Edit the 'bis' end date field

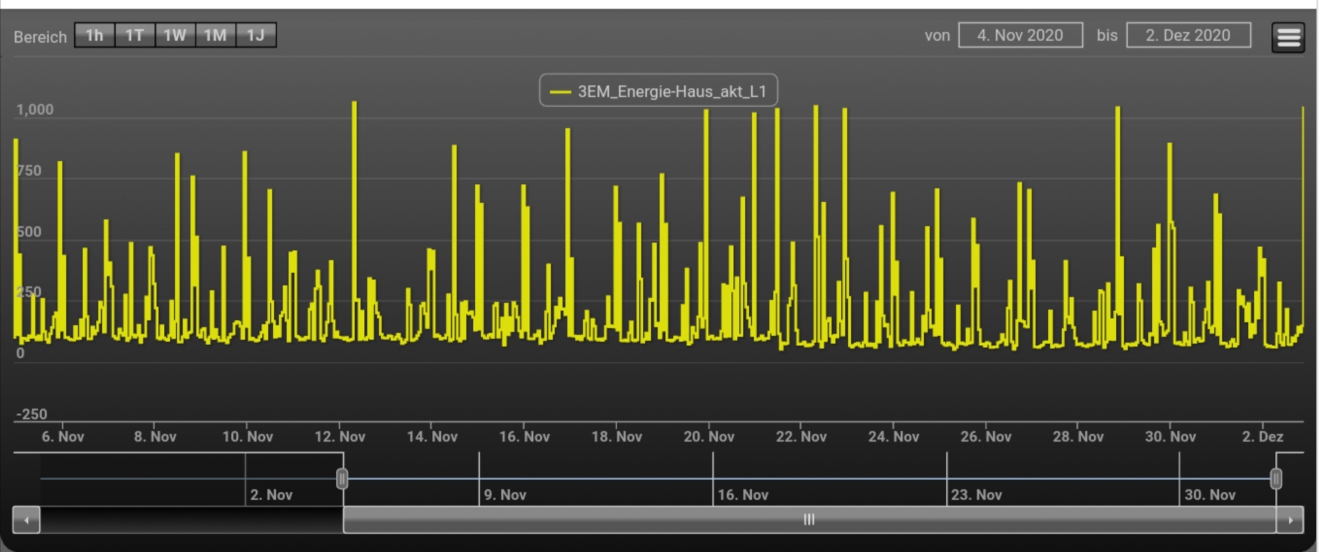point(1188,35)
